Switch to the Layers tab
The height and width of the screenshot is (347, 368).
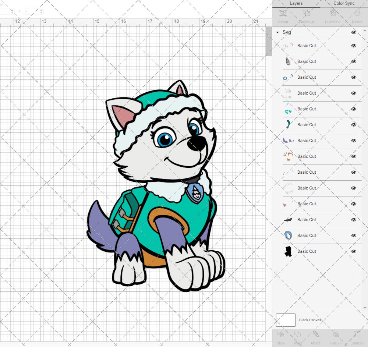pos(296,3)
